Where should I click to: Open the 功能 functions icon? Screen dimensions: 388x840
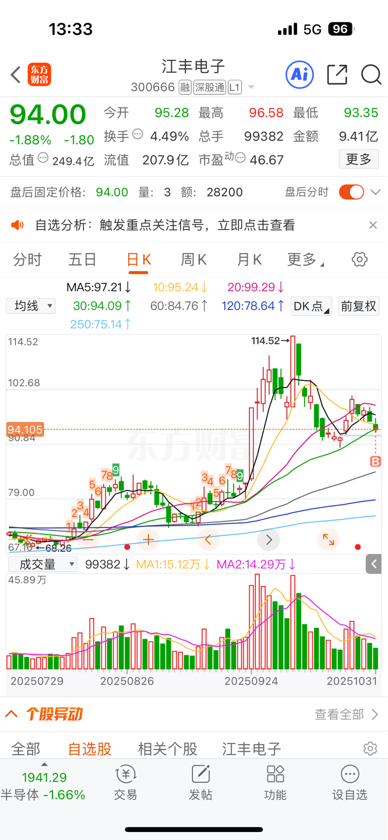[275, 783]
